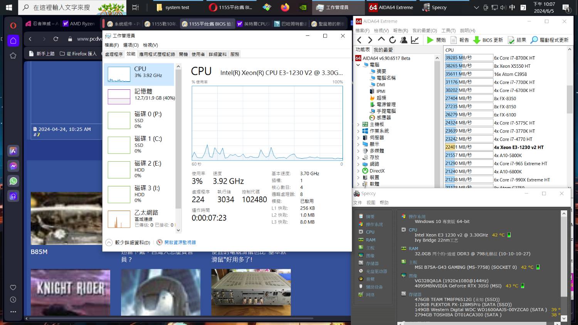The image size is (578, 325).
Task: Select RAM section in Speccy sidebar
Action: coord(371,240)
